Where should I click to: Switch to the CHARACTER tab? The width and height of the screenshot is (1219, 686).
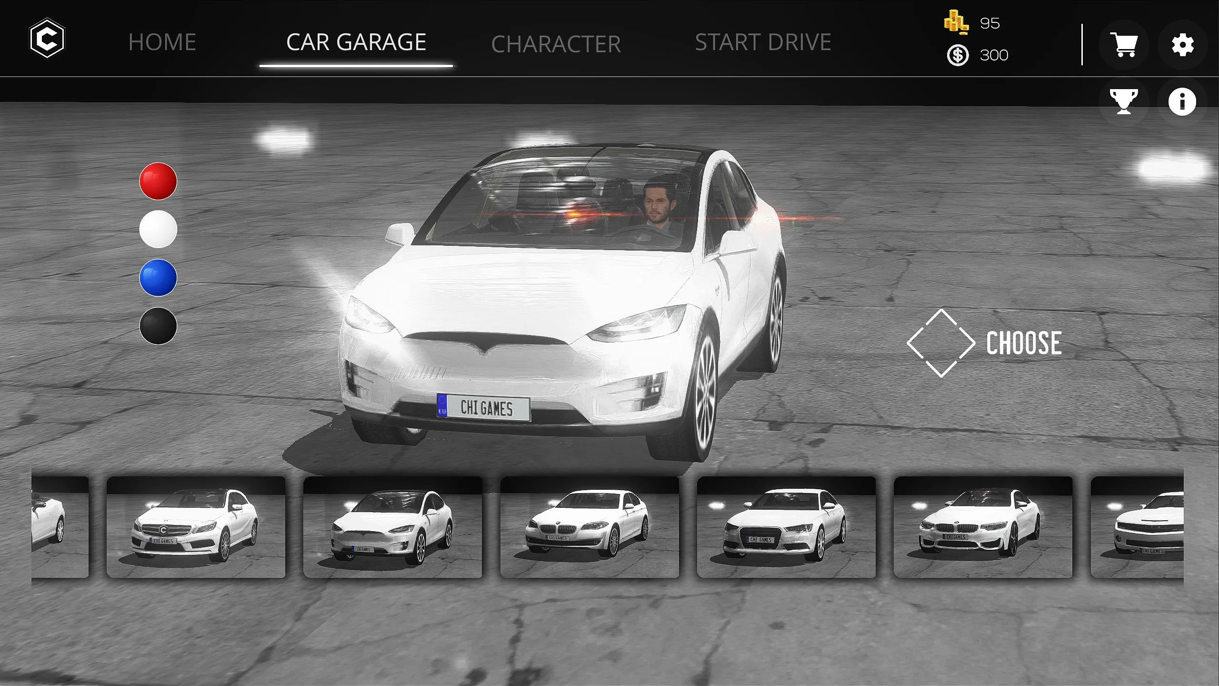(555, 41)
